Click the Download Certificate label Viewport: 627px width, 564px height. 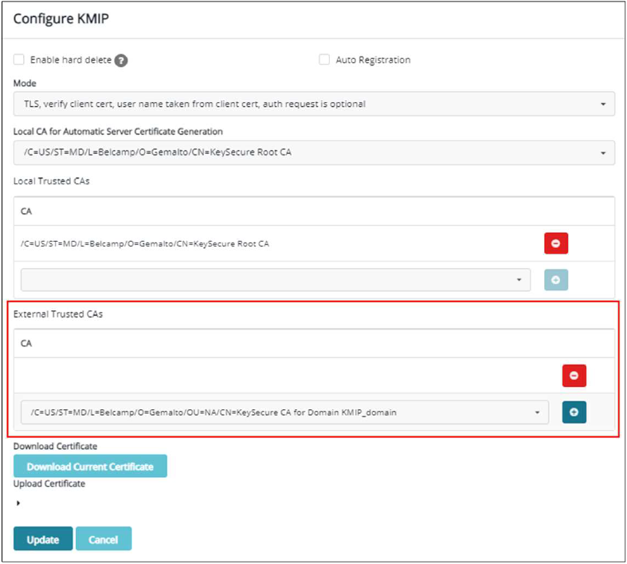point(55,446)
